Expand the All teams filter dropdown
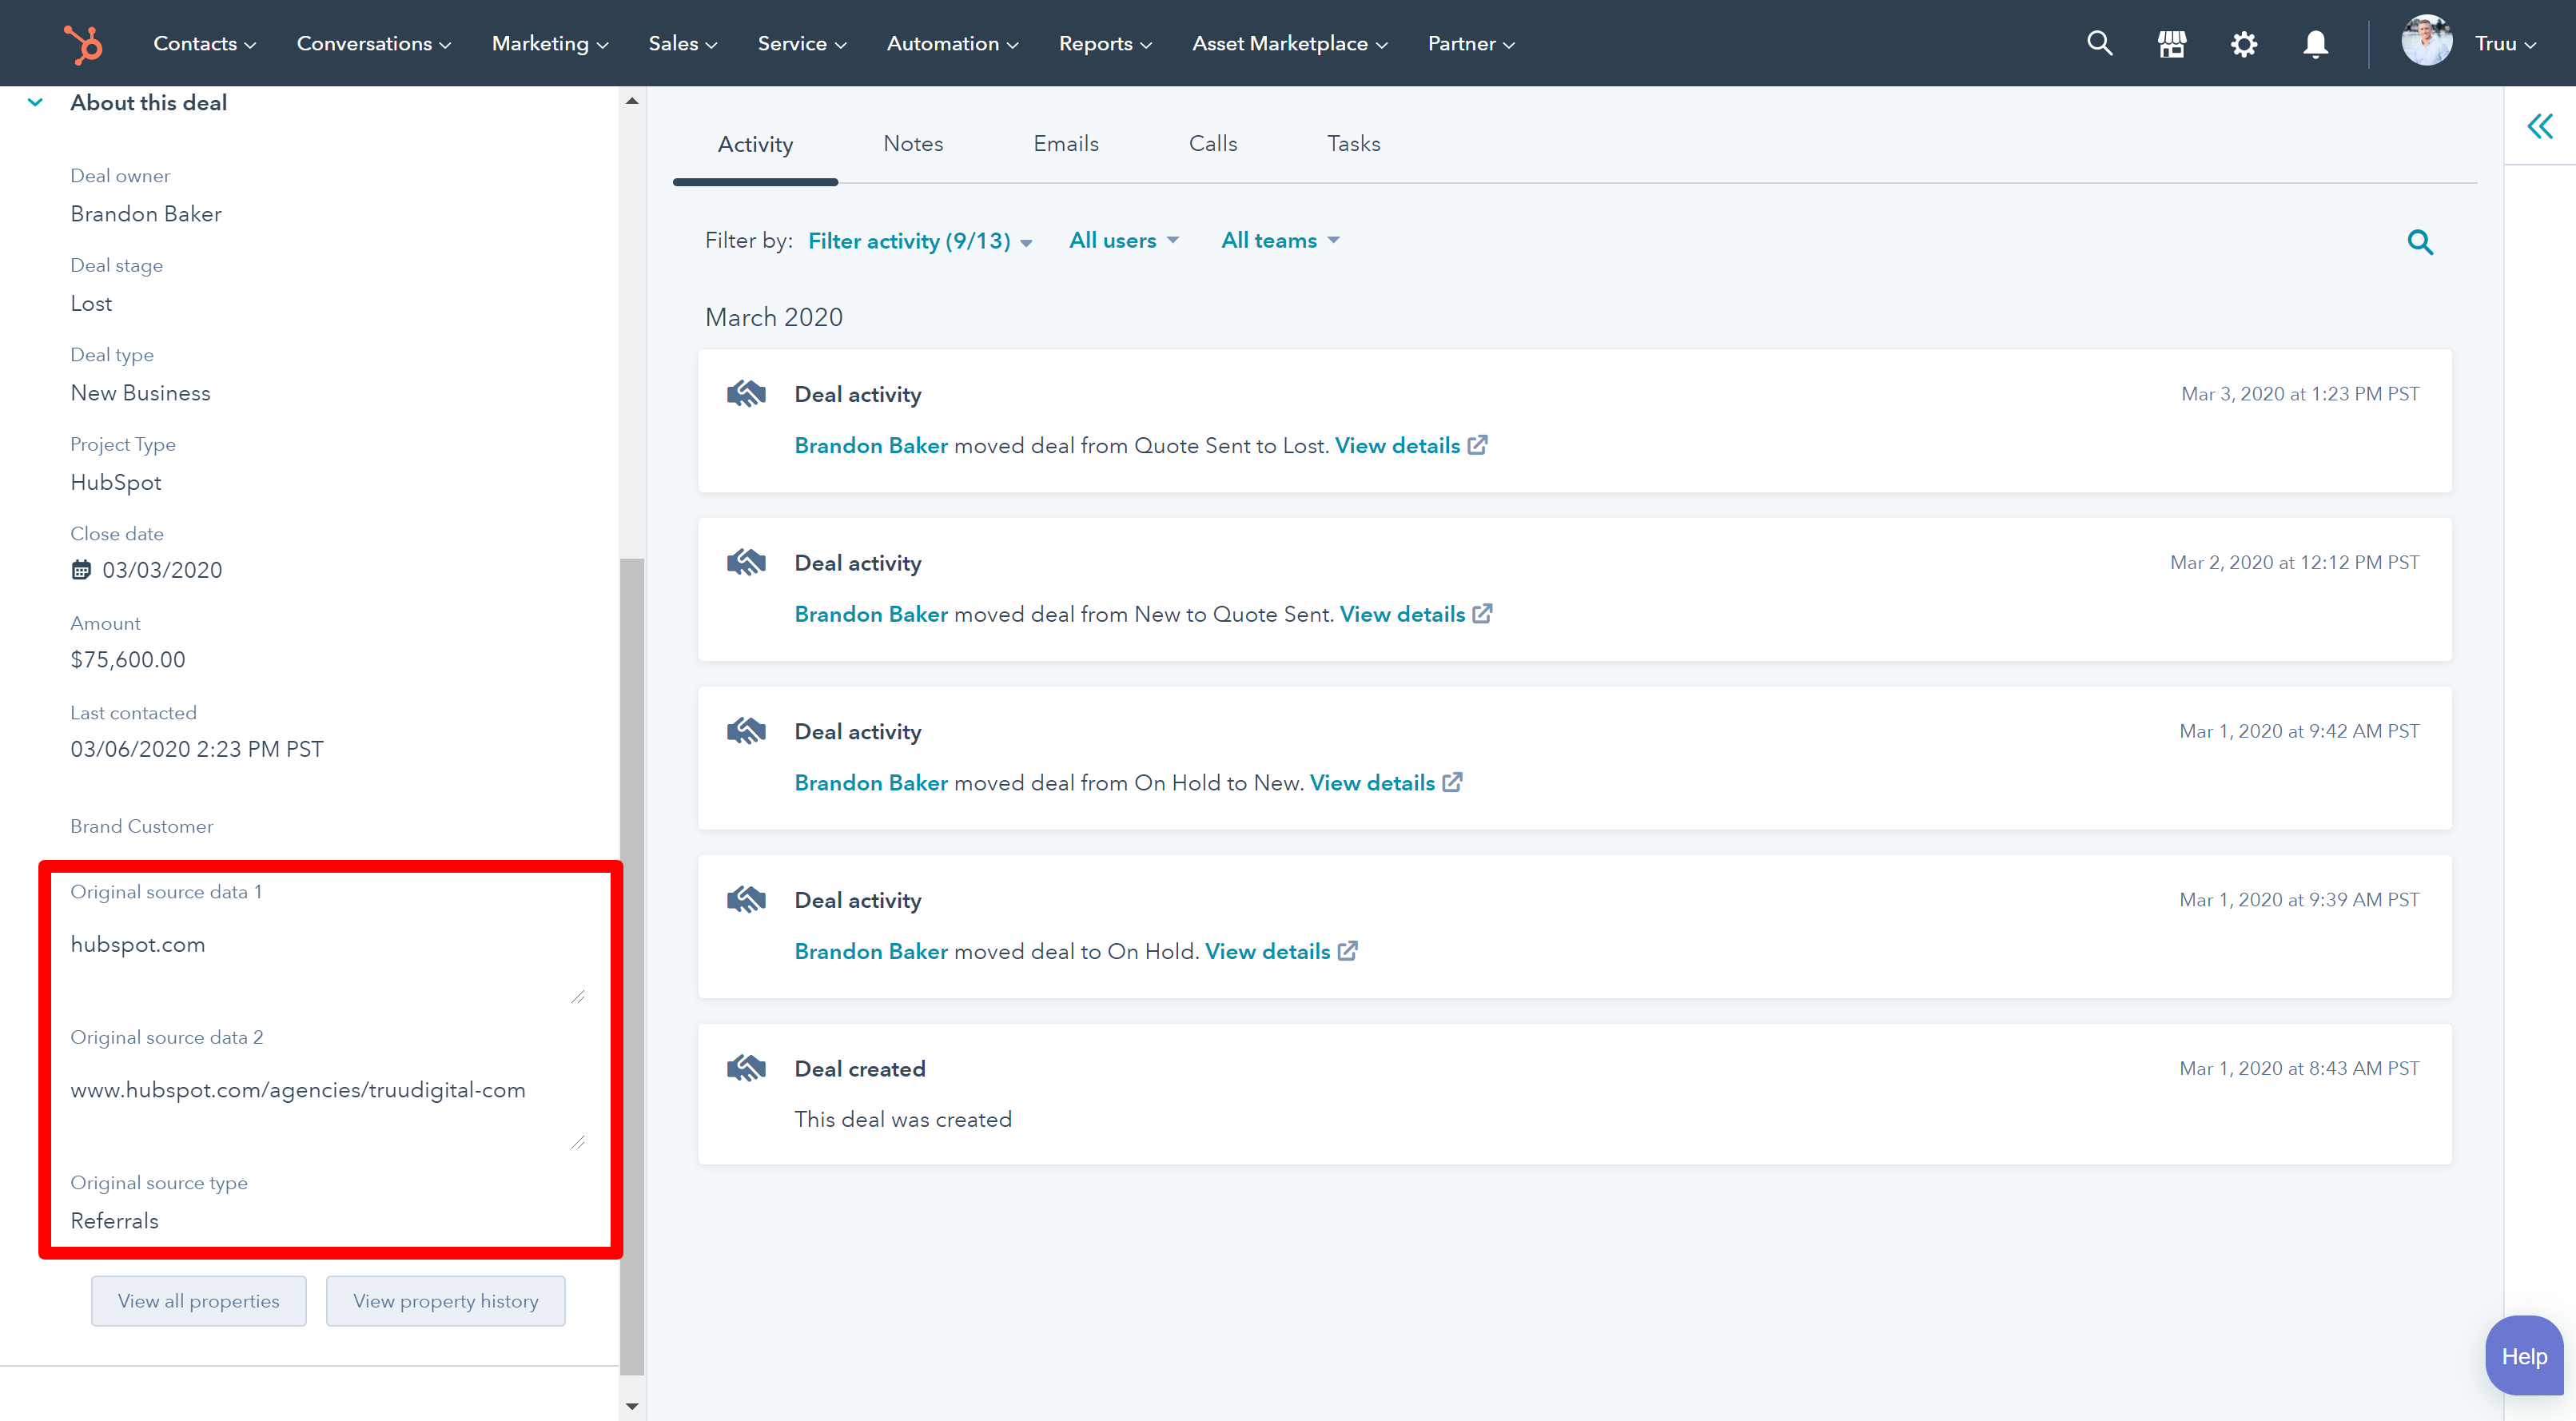Viewport: 2576px width, 1421px height. [1280, 241]
